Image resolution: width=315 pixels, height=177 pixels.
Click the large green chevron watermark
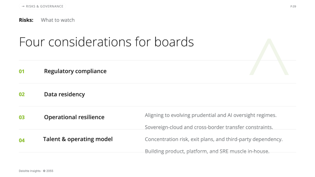[x=269, y=57]
